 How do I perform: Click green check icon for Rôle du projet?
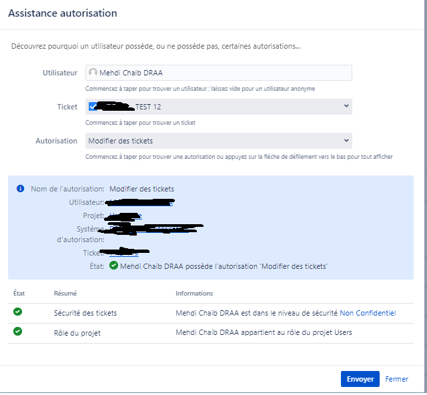click(18, 331)
